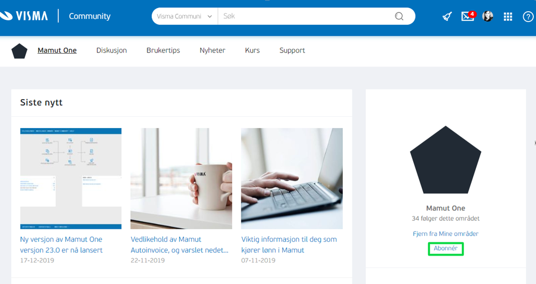Go to the Diskusjon tab
Image resolution: width=536 pixels, height=284 pixels.
pos(112,50)
